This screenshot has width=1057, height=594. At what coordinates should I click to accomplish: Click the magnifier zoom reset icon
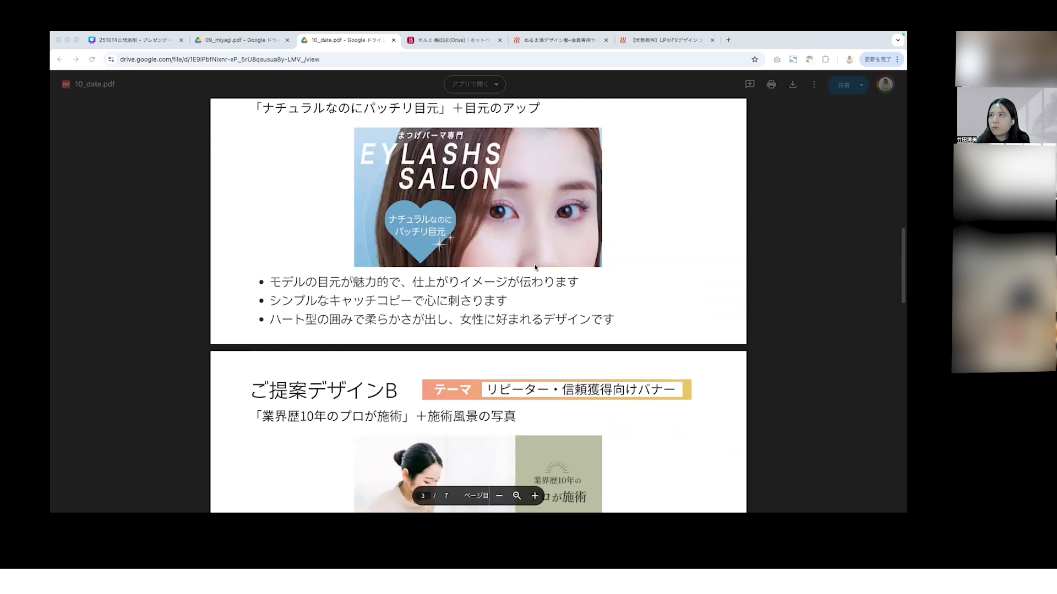517,496
